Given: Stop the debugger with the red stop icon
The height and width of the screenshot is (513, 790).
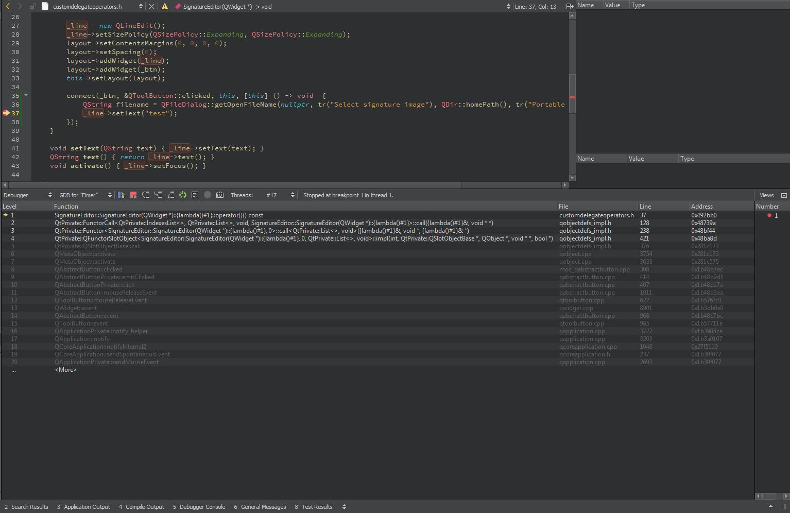Looking at the screenshot, I should pyautogui.click(x=133, y=195).
